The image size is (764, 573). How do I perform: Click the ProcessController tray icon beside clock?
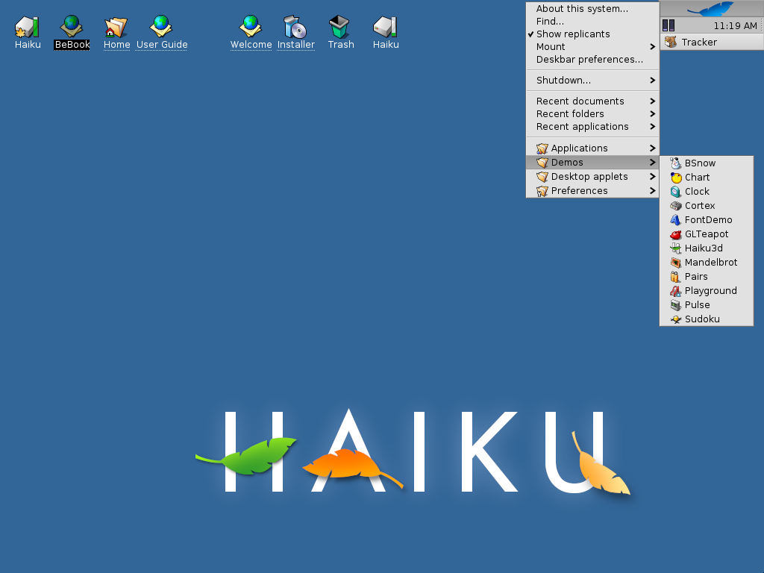point(668,25)
